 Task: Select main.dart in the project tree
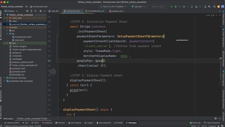point(19,40)
